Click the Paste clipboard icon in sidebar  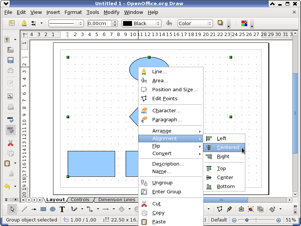[8, 163]
